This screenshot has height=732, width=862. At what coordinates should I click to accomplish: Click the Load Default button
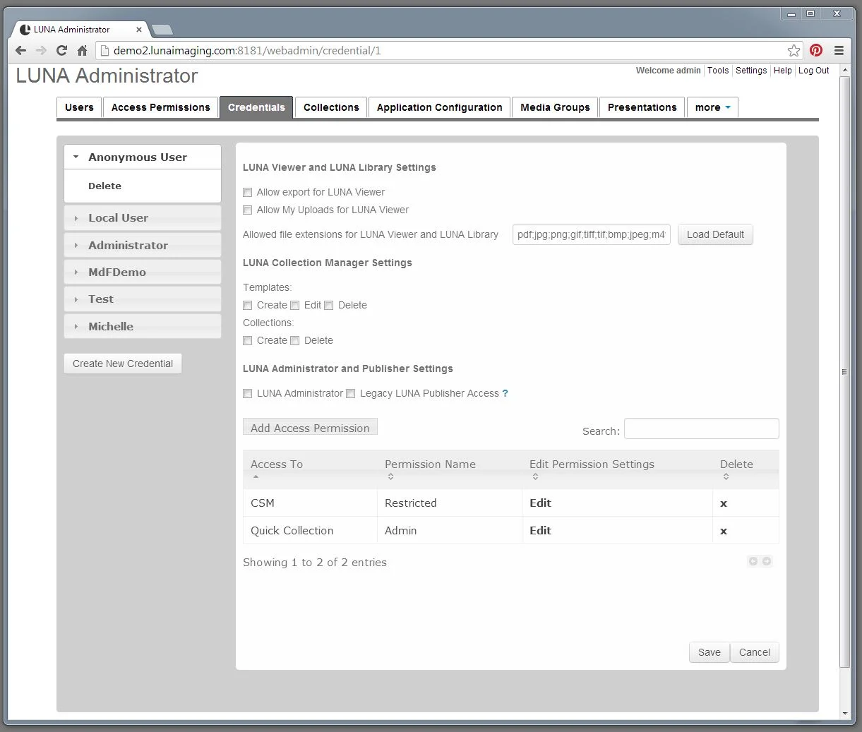[x=715, y=234]
